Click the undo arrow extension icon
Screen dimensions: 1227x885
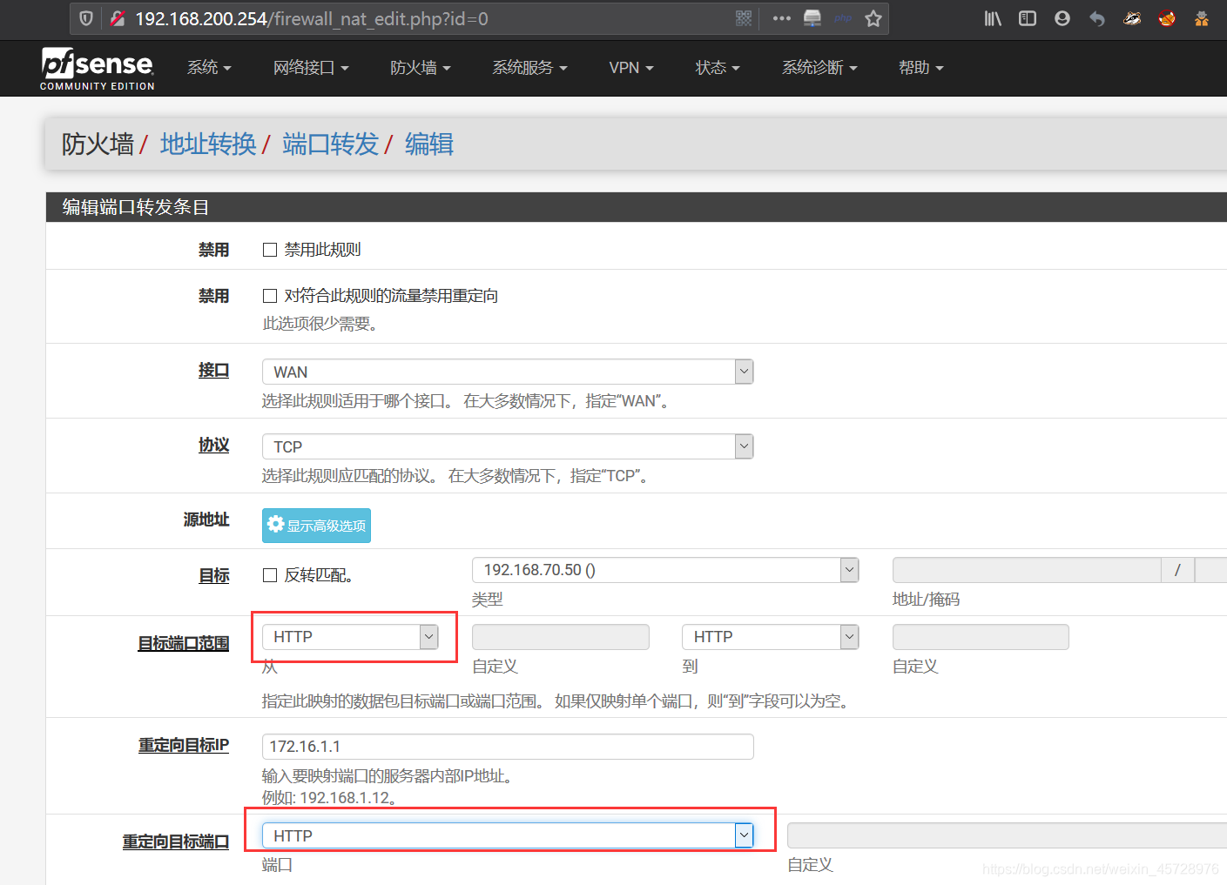point(1097,18)
